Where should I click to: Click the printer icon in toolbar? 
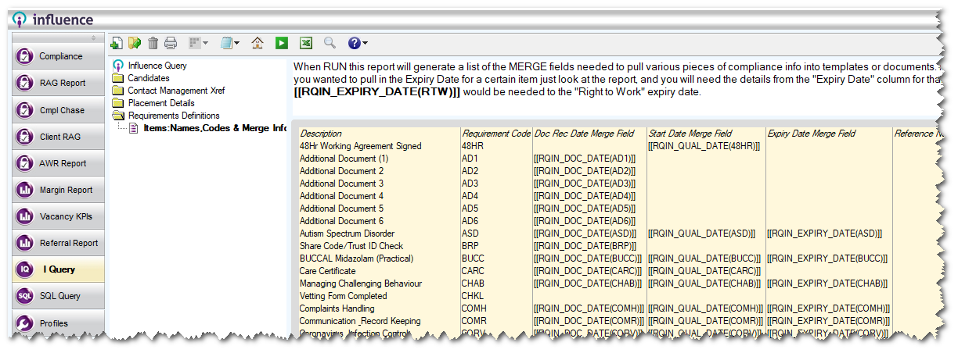tap(171, 43)
